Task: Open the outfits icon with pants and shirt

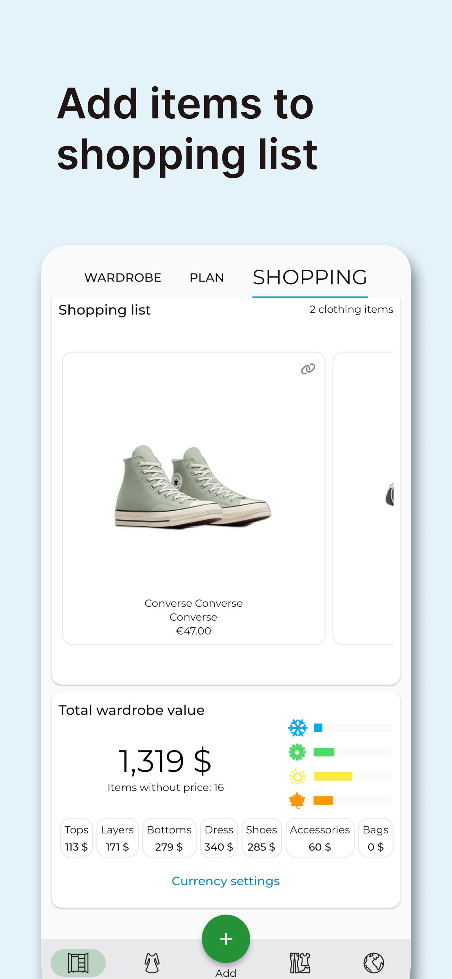Action: [300, 962]
